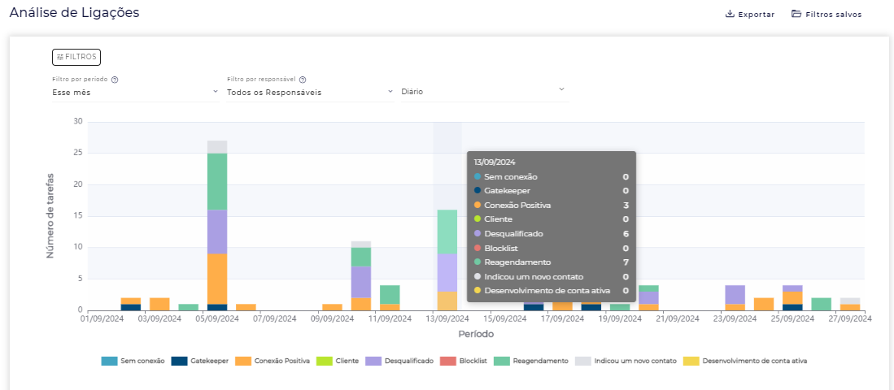Click the Filtros salvos folder icon
This screenshot has width=894, height=390.
(796, 14)
